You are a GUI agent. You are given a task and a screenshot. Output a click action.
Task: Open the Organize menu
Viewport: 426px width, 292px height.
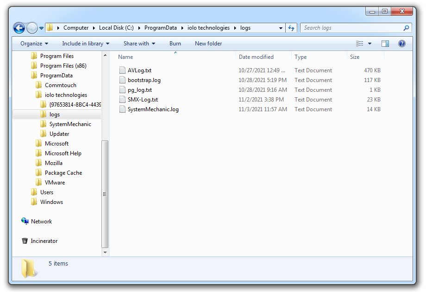34,44
